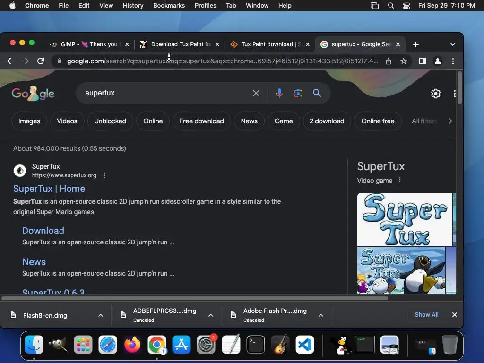Screen dimensions: 484x363
Task: Open the SuperTux logo thumbnail
Action: (405, 219)
